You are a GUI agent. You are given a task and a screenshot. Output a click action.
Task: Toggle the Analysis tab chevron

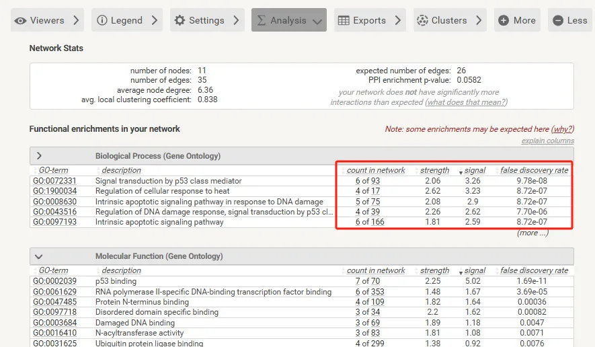[317, 21]
